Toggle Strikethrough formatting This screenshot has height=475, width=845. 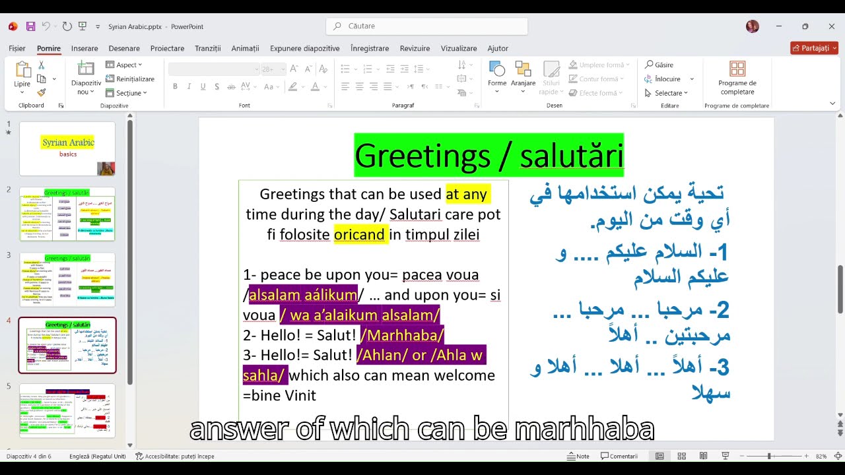pyautogui.click(x=230, y=86)
